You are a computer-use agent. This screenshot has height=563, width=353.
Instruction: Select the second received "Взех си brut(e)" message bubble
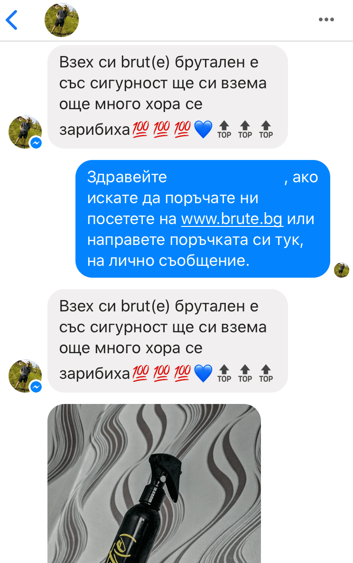click(167, 341)
